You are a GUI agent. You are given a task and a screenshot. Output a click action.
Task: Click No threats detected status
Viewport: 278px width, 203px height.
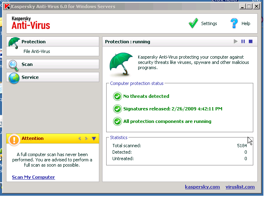pos(146,96)
